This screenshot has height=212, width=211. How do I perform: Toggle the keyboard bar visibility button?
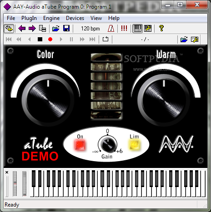coord(137,29)
